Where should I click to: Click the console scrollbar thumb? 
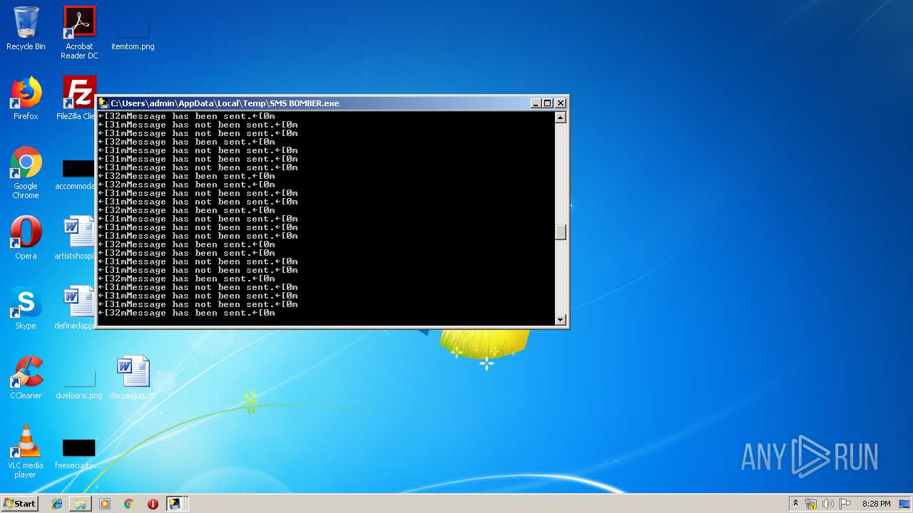(561, 232)
